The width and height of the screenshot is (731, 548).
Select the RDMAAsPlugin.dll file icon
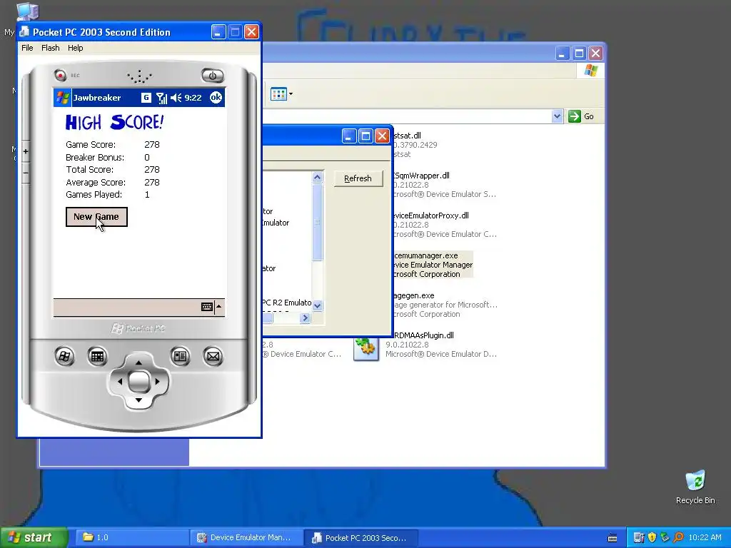[366, 347]
